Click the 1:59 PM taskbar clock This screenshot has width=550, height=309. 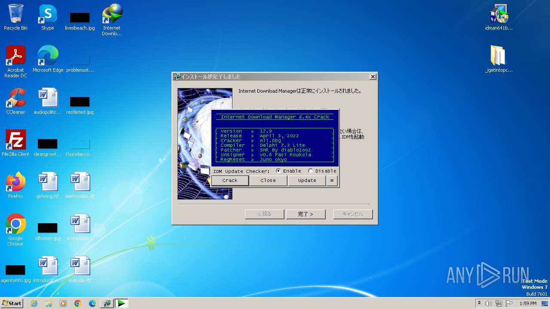tap(528, 303)
